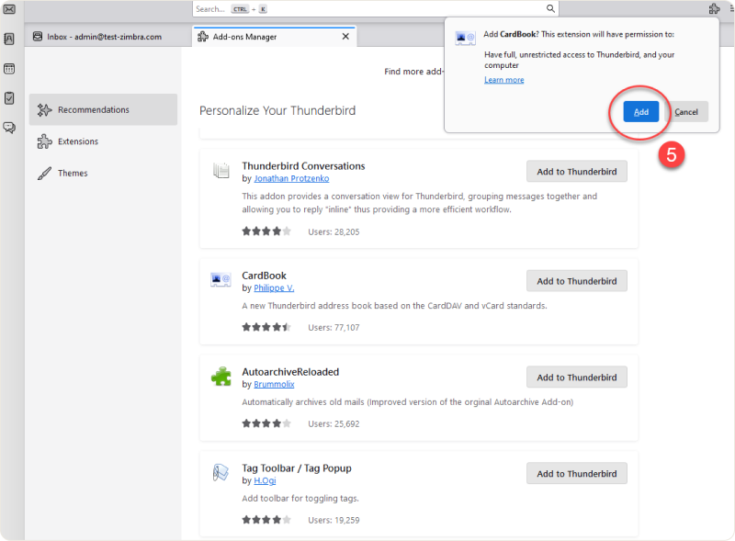Open the Address Book space icon

pyautogui.click(x=9, y=39)
